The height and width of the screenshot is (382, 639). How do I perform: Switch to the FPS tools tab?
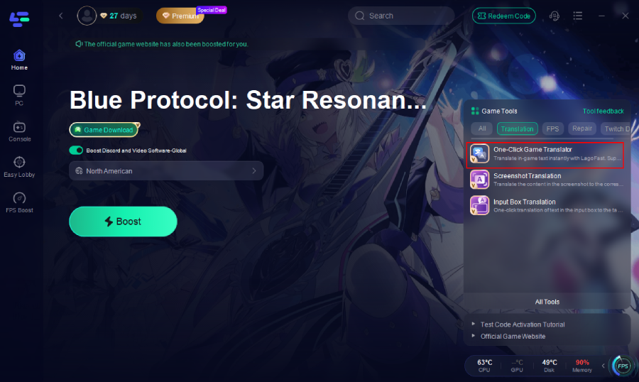pos(552,129)
